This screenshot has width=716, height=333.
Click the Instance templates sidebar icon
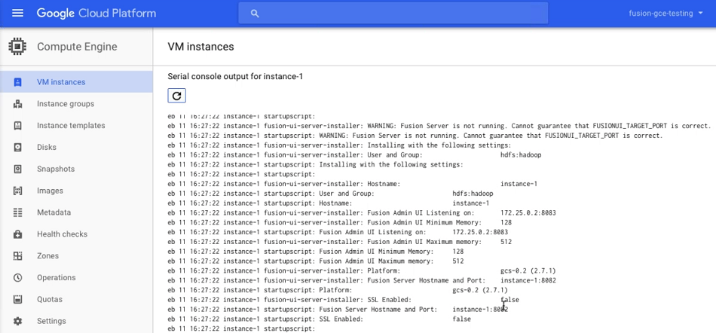tap(18, 126)
